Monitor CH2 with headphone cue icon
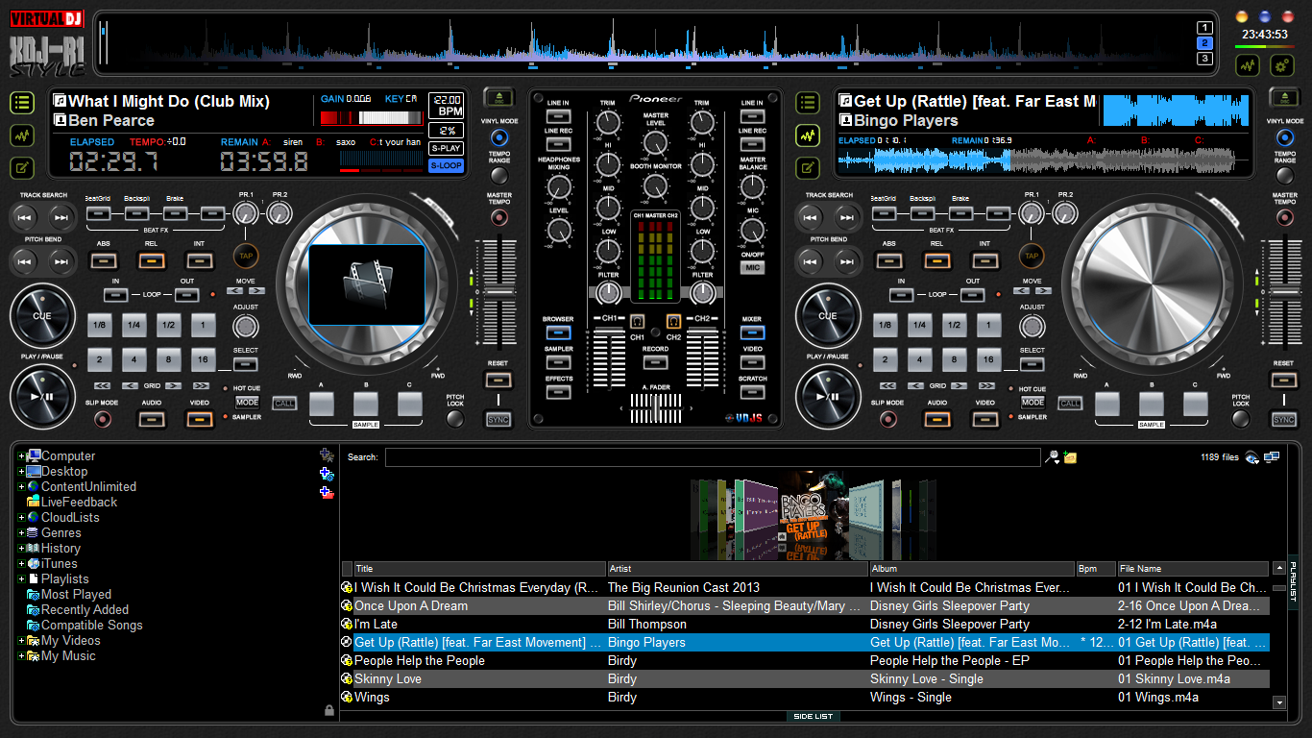This screenshot has height=738, width=1312. (673, 322)
